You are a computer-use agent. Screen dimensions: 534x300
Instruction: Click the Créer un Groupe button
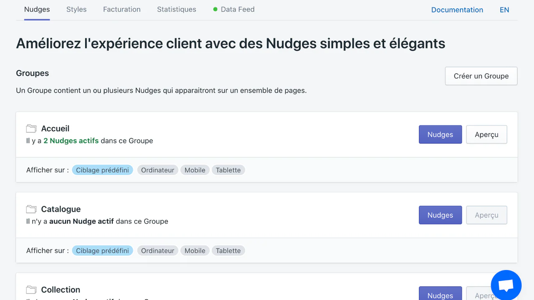481,76
